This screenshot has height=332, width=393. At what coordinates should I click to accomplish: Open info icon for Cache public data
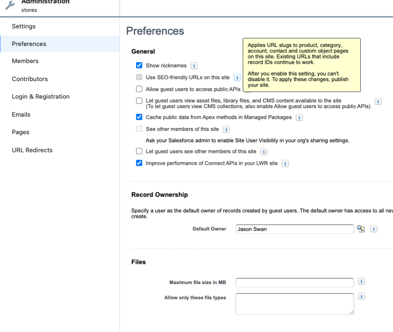point(299,117)
